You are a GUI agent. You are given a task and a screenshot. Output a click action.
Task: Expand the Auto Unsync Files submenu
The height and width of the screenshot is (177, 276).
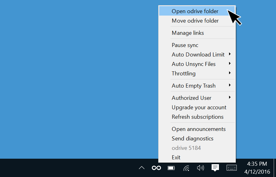point(197,64)
